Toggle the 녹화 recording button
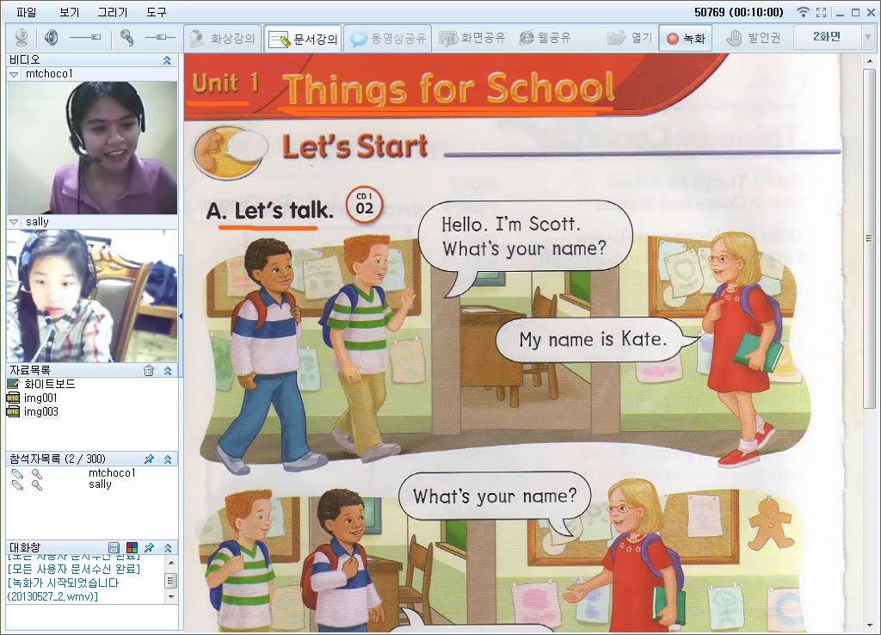The width and height of the screenshot is (881, 635). click(686, 38)
